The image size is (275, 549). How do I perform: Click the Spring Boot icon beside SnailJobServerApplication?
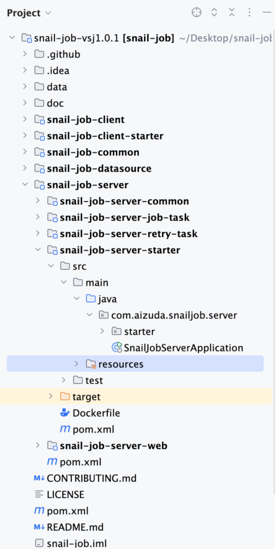point(117,347)
